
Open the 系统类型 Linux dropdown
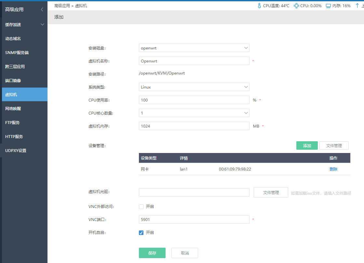click(x=194, y=87)
